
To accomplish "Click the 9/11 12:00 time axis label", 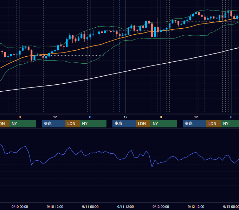I will (x=125, y=206).
